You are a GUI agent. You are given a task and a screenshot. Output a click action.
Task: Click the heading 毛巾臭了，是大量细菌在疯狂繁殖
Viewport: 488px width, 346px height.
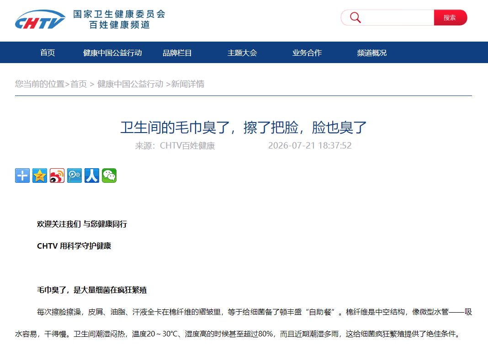tap(92, 290)
